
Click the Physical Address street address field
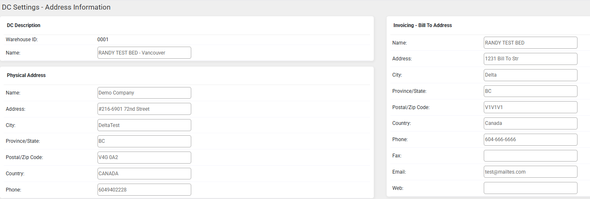144,109
